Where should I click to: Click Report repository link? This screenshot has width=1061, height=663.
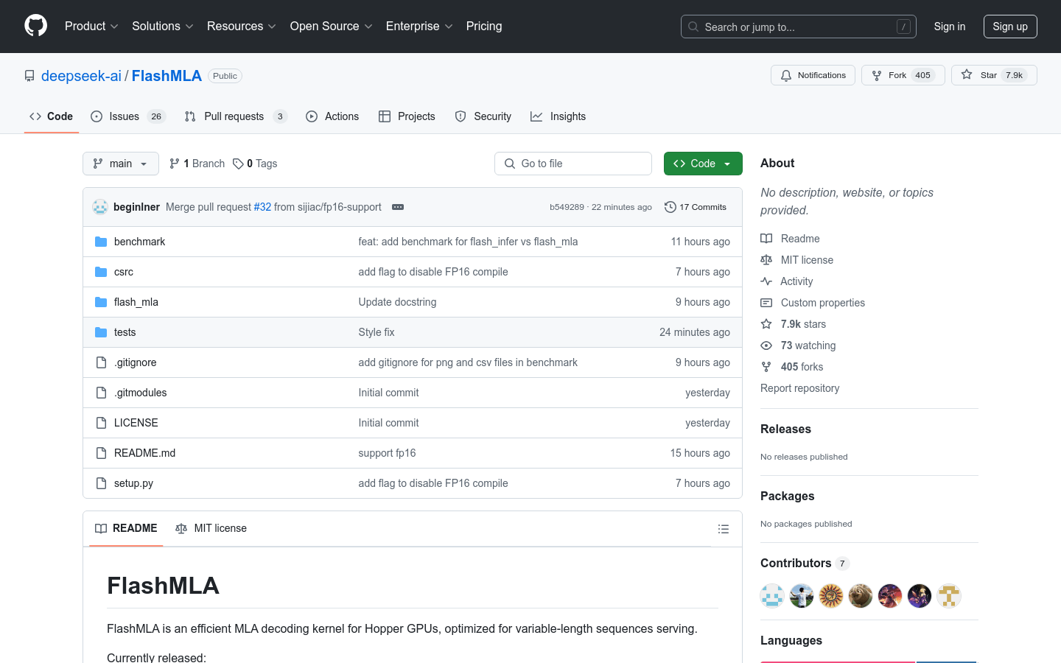coord(799,388)
